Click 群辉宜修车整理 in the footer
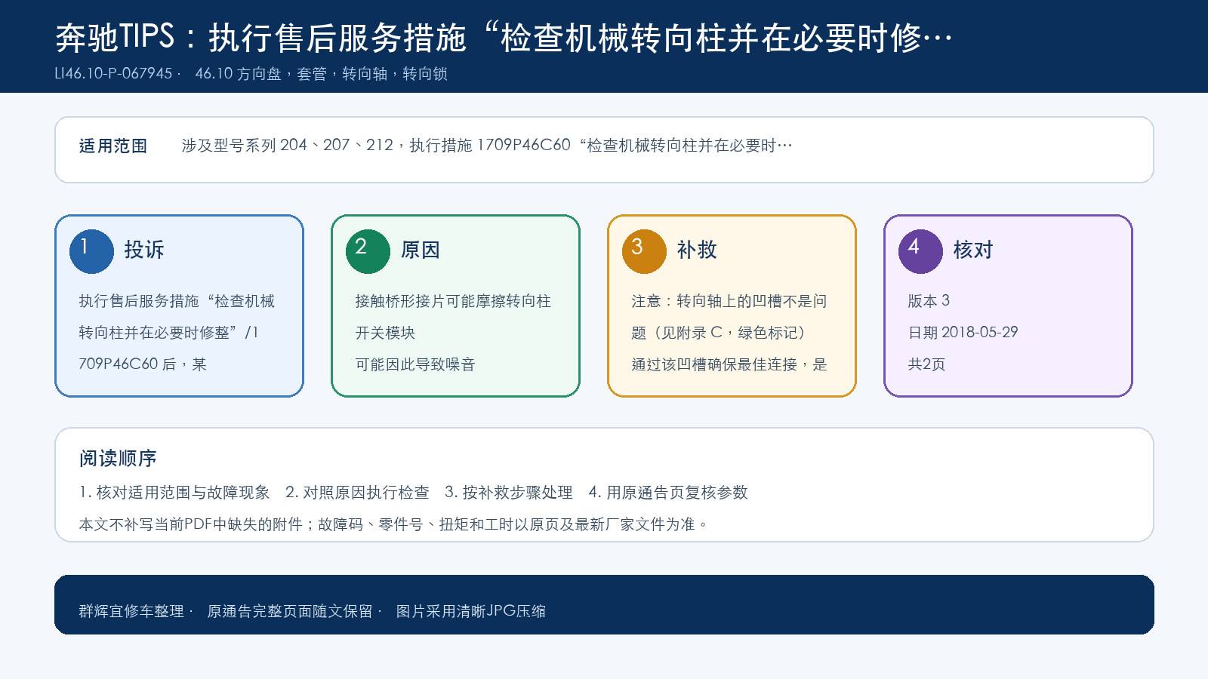The image size is (1208, 679). [131, 611]
